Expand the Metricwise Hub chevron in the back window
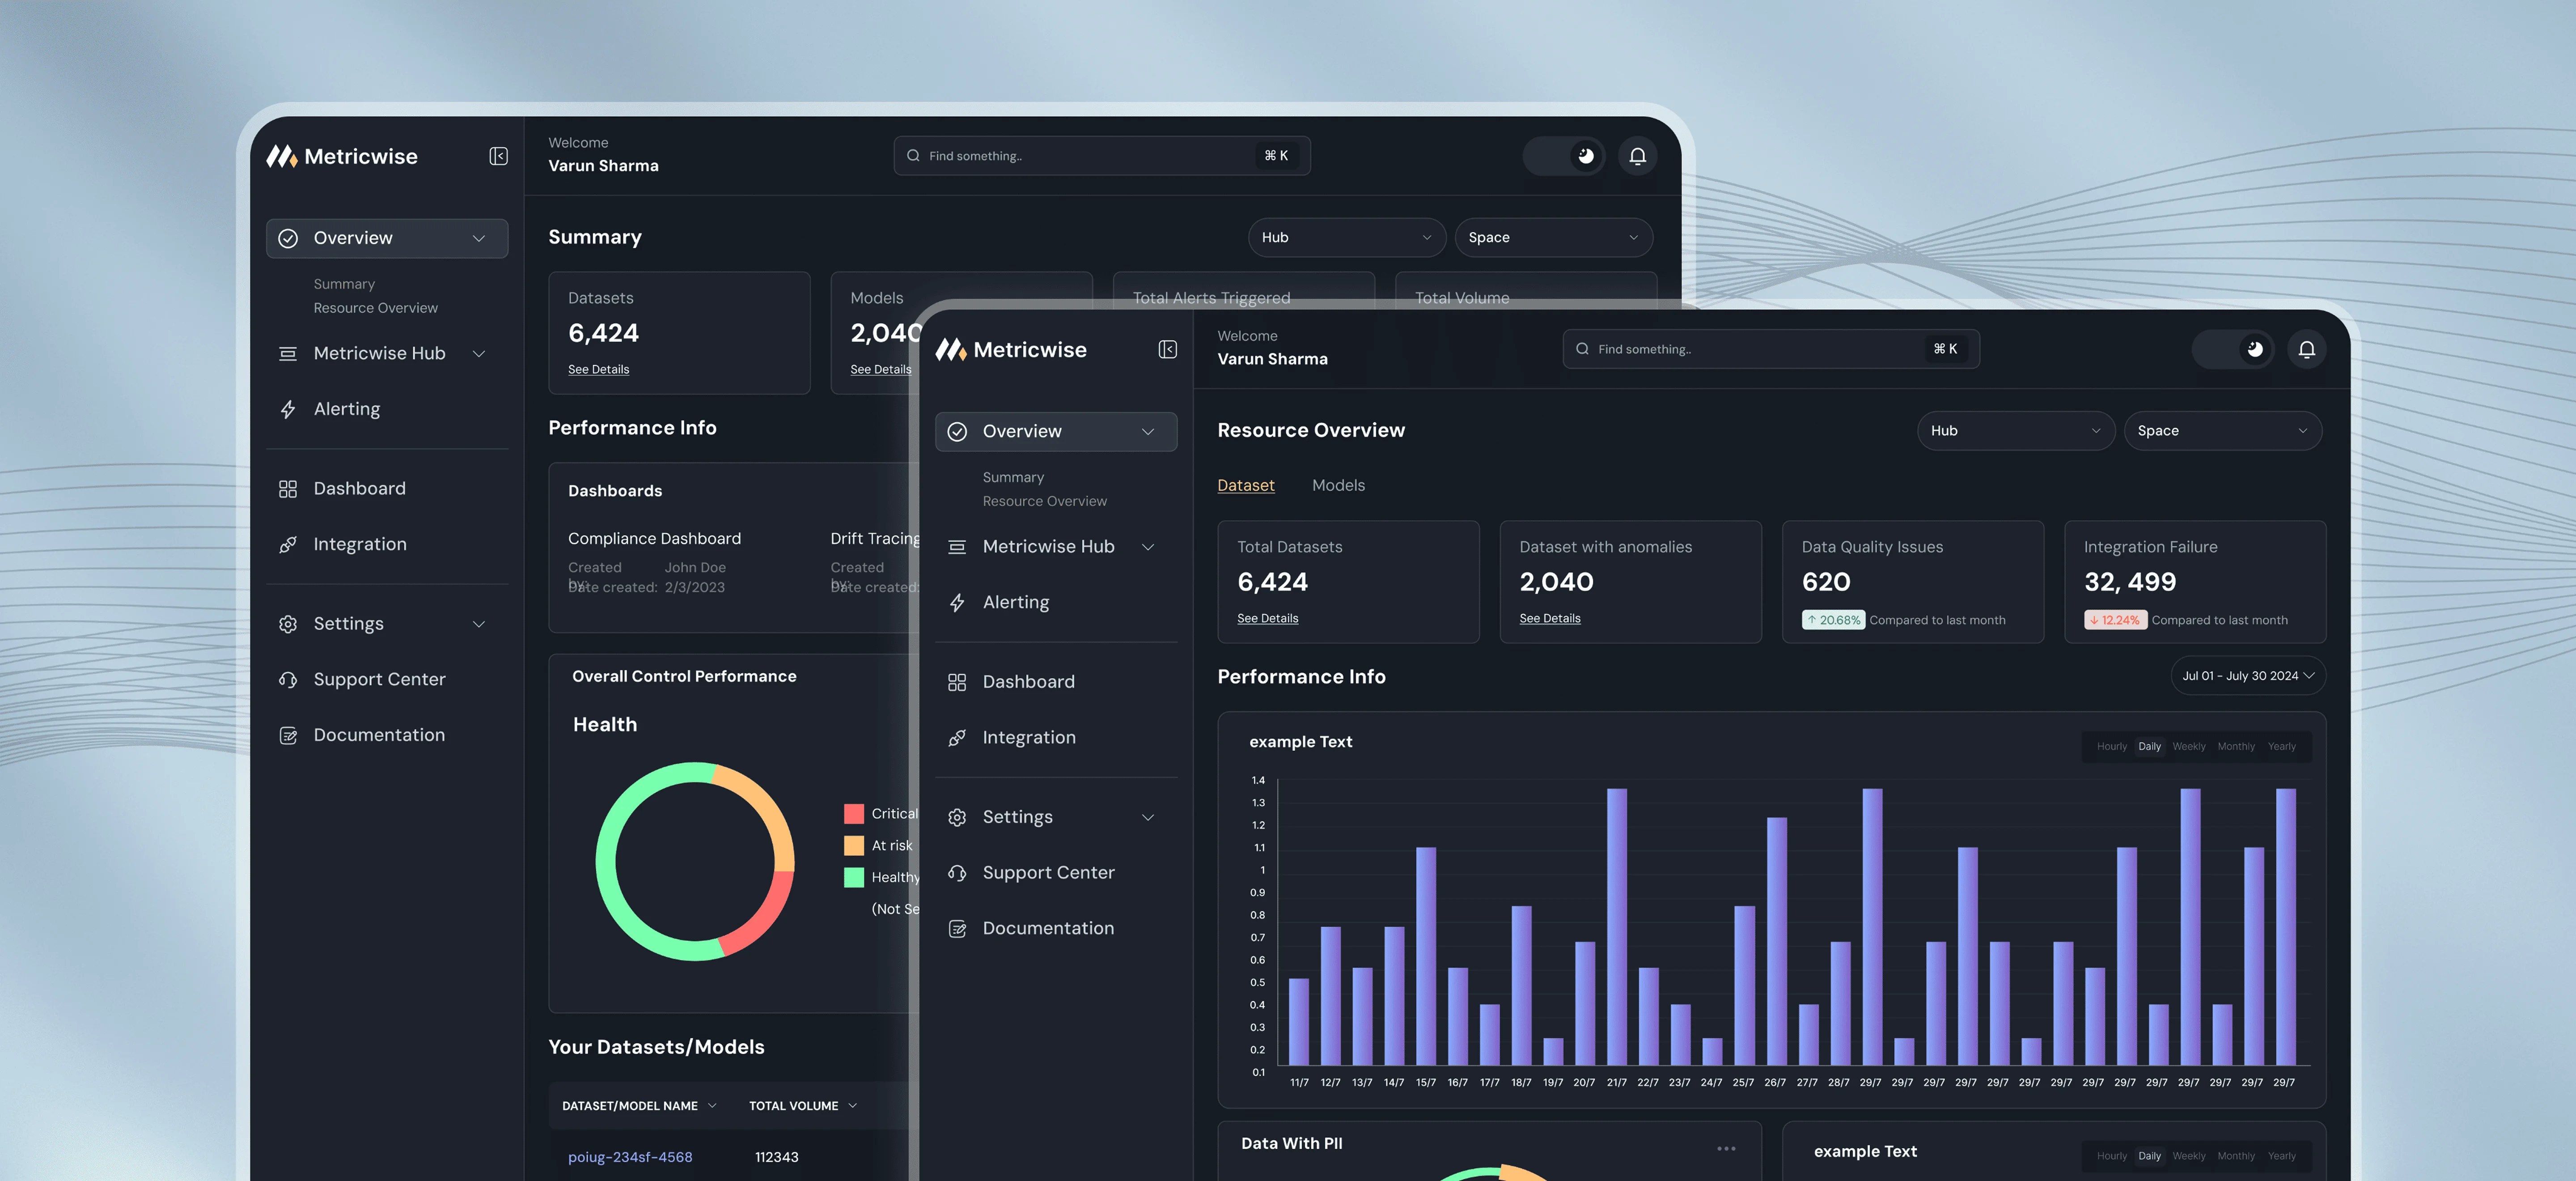2576x1181 pixels. coord(479,354)
